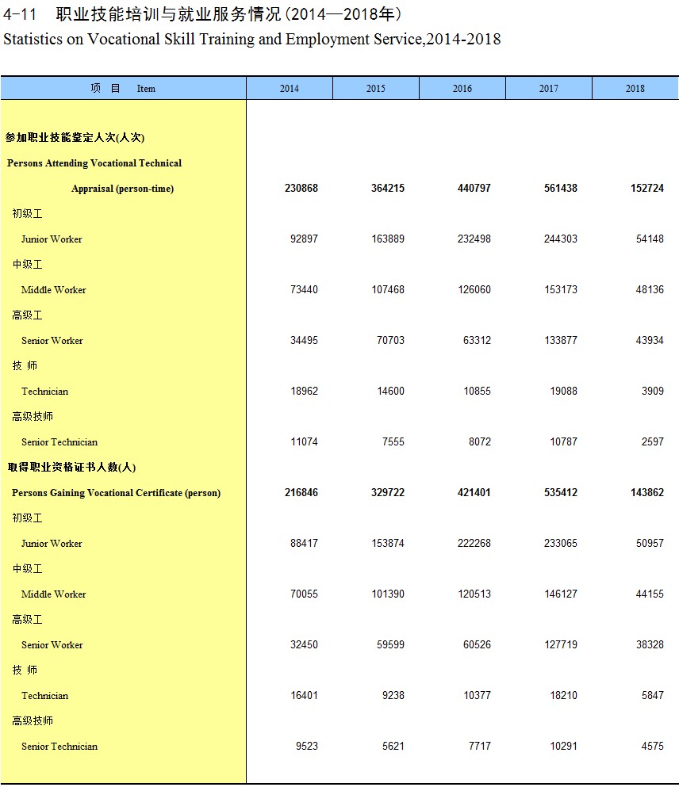
Task: Click 'Persons Gaining Vocational Certificate (person)' label
Action: [x=116, y=493]
